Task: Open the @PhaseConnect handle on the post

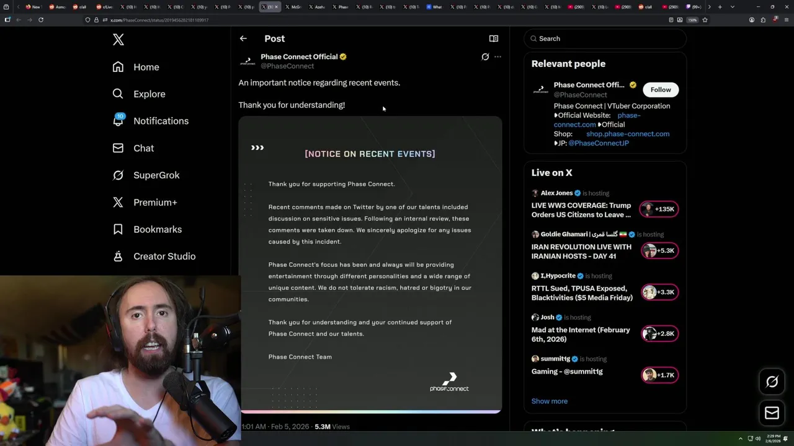Action: (287, 66)
